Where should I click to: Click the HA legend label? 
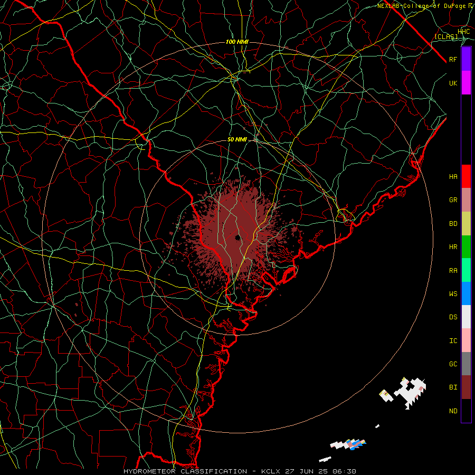[x=453, y=176]
